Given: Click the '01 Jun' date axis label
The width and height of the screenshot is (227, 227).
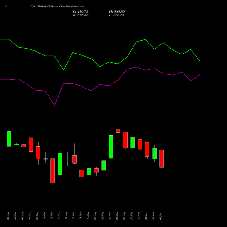Looking at the screenshot, I should [146, 216].
